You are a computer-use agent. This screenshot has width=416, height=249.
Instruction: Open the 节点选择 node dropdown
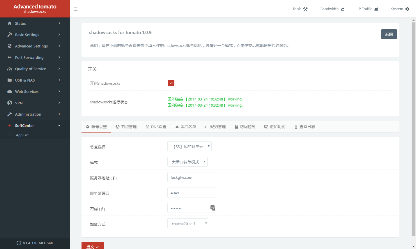pyautogui.click(x=189, y=146)
